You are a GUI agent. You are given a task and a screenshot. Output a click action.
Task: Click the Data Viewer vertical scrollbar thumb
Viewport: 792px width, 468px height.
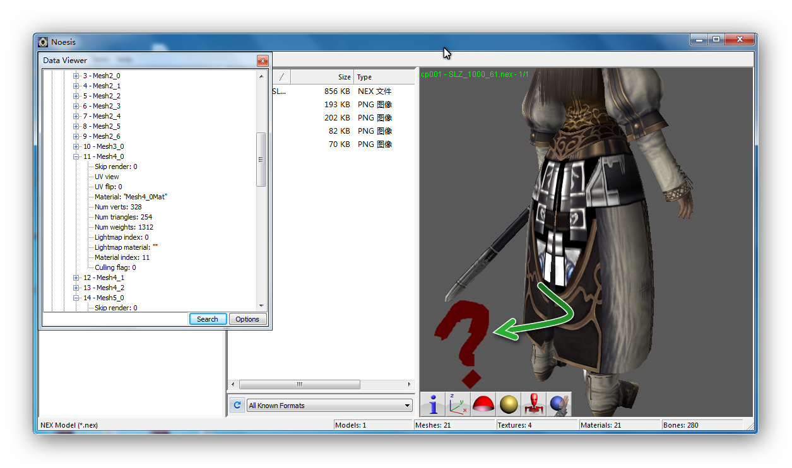coord(261,160)
